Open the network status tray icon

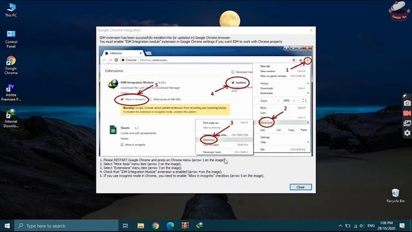click(x=355, y=226)
